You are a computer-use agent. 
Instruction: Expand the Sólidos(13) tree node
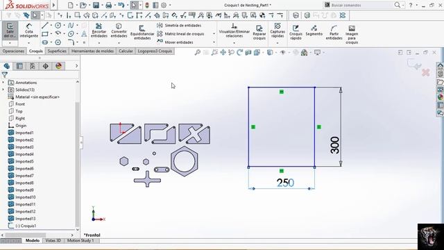tap(3, 90)
